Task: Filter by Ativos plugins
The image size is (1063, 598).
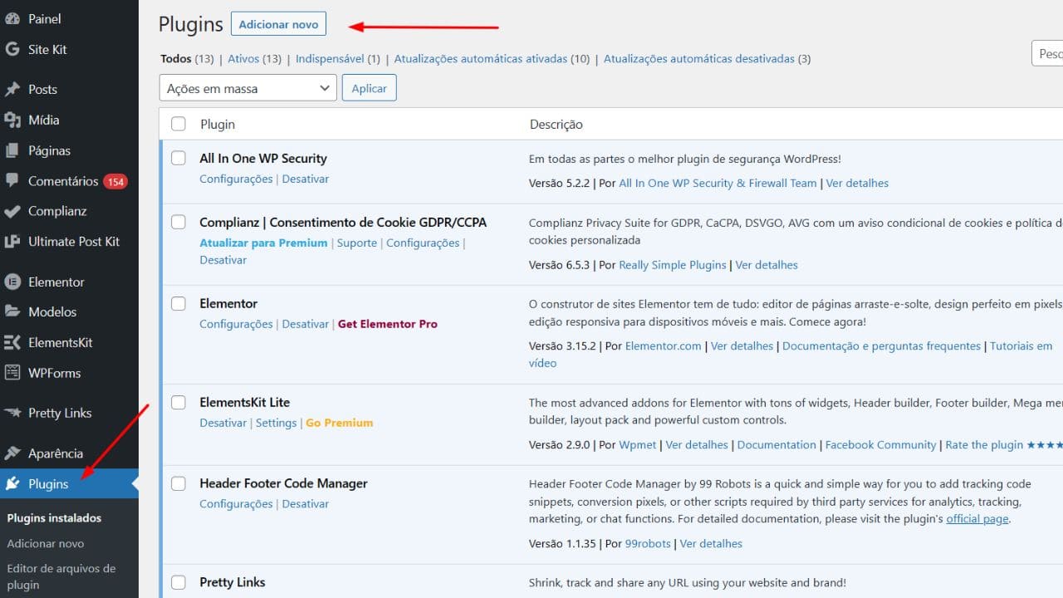Action: 243,59
